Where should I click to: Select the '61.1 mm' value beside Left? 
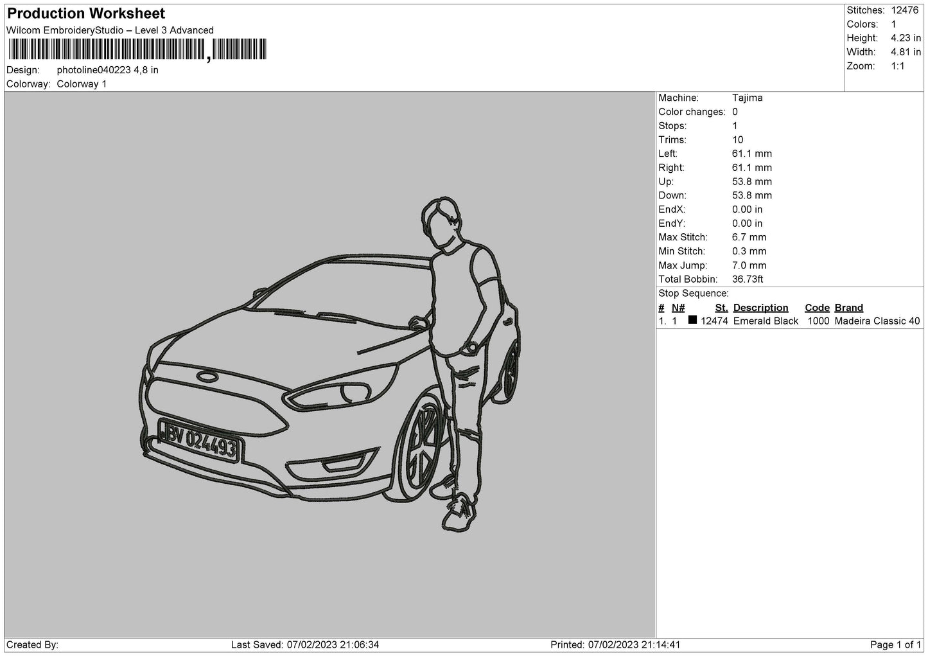click(x=752, y=154)
